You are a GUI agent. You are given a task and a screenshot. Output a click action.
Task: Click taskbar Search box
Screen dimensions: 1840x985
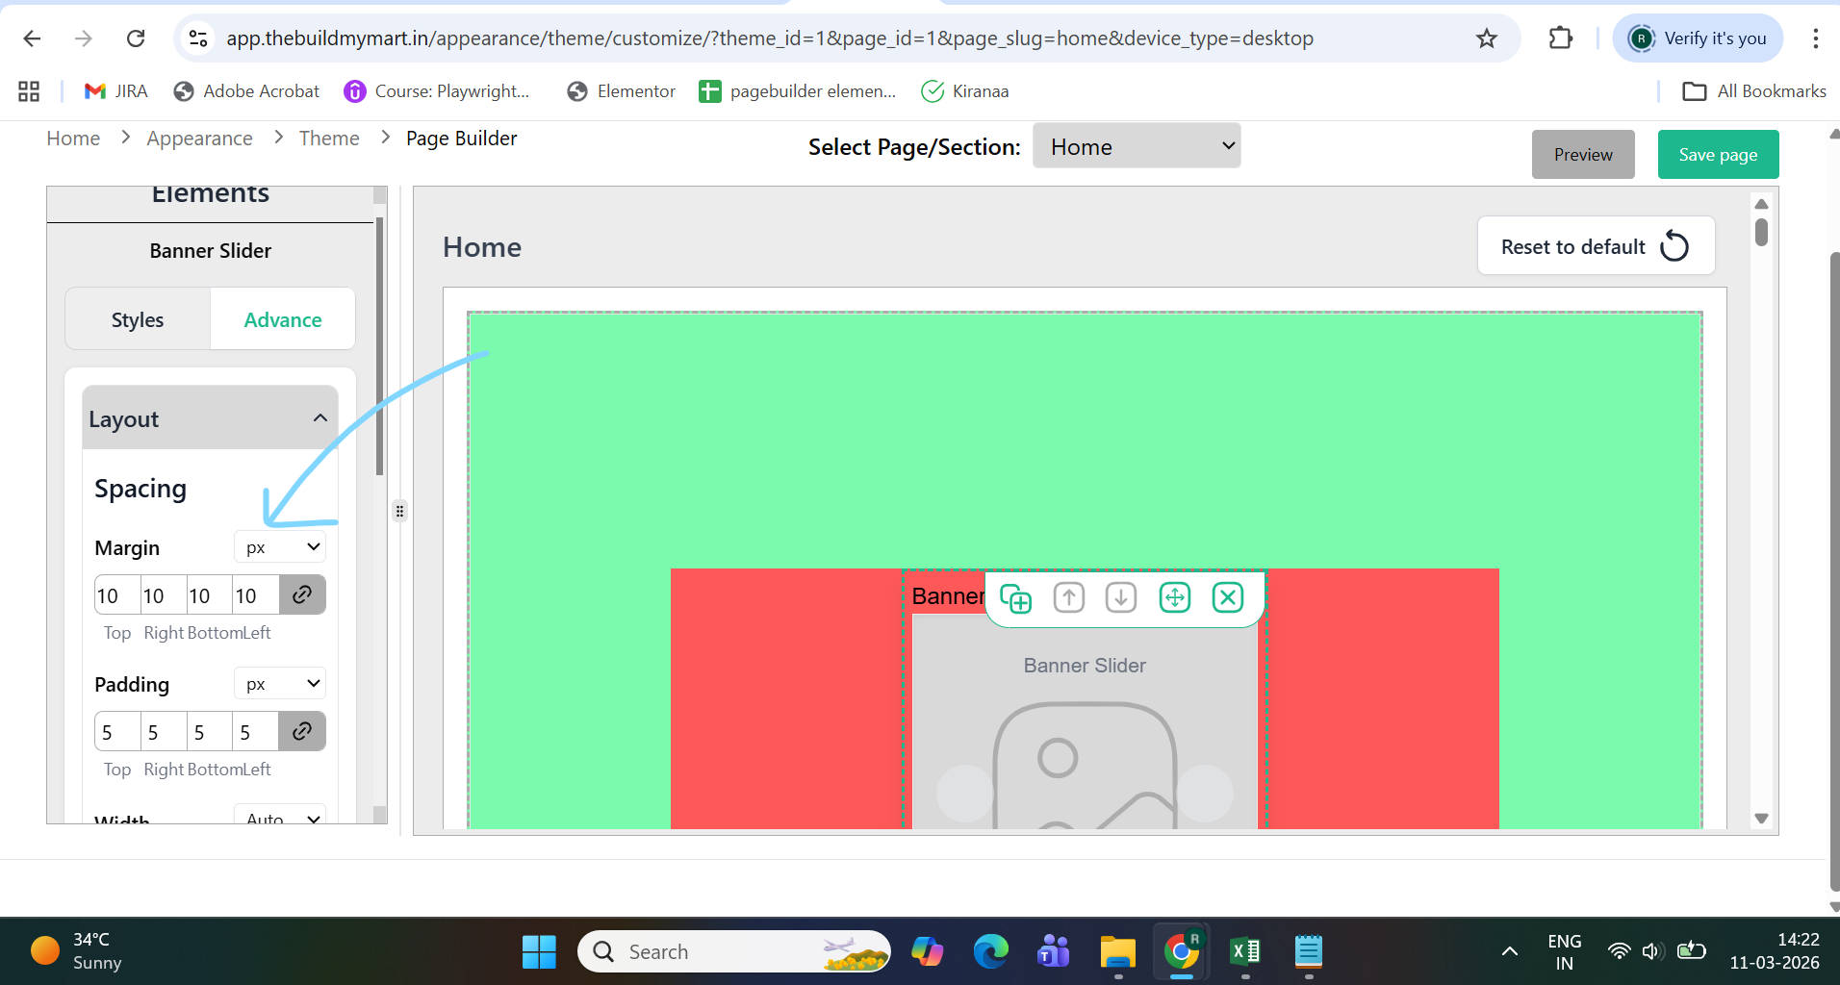pos(734,952)
